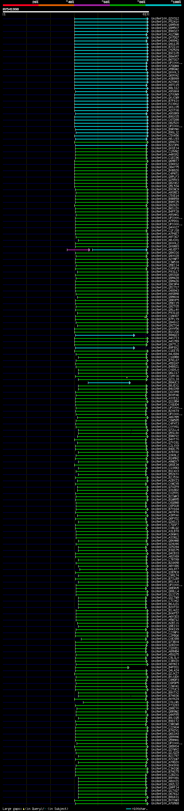Screen dimensions: 184x811
Task: Select label UniRef100_Q8H3I6
Action: [x=165, y=253]
